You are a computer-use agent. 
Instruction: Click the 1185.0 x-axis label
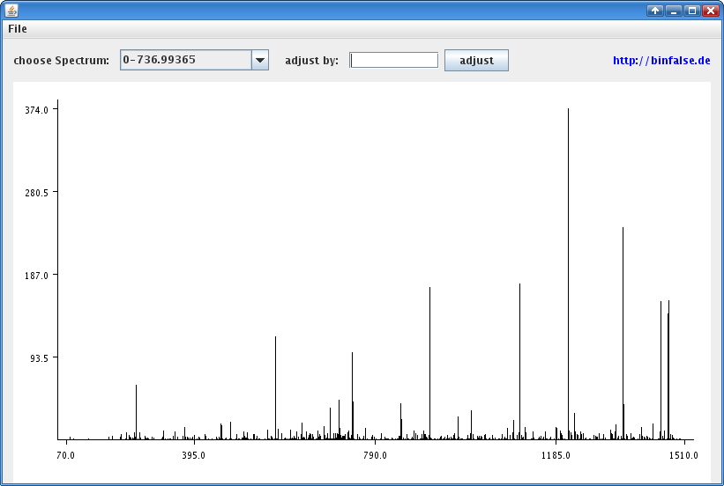click(556, 456)
